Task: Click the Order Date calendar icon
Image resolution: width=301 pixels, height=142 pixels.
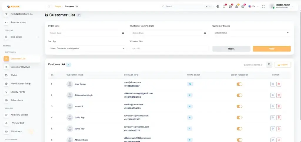Action: point(123,33)
